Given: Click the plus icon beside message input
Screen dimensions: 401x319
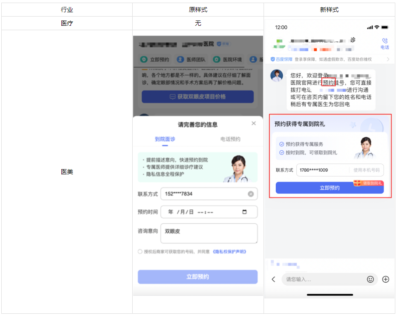Looking at the screenshot, I should [386, 279].
